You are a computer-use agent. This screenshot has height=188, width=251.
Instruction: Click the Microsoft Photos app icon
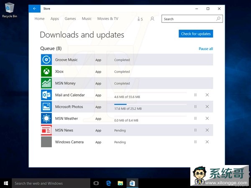pyautogui.click(x=46, y=107)
